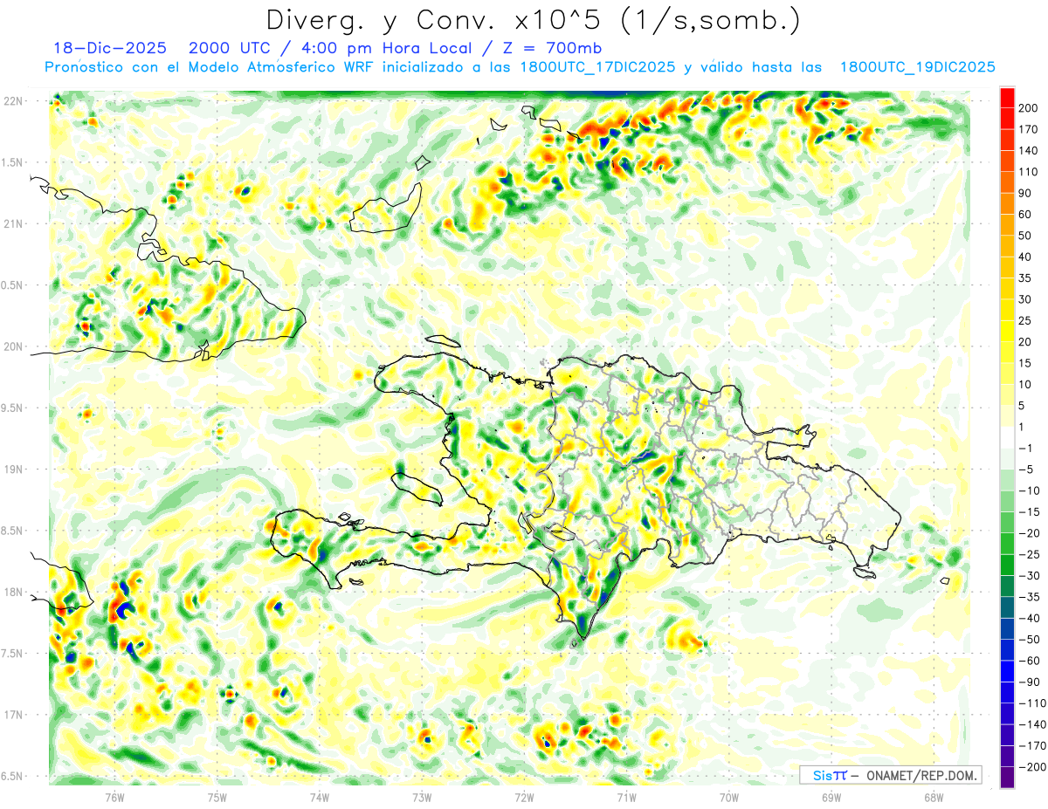
Task: Click the '21N' latitude label
Action: 12,223
